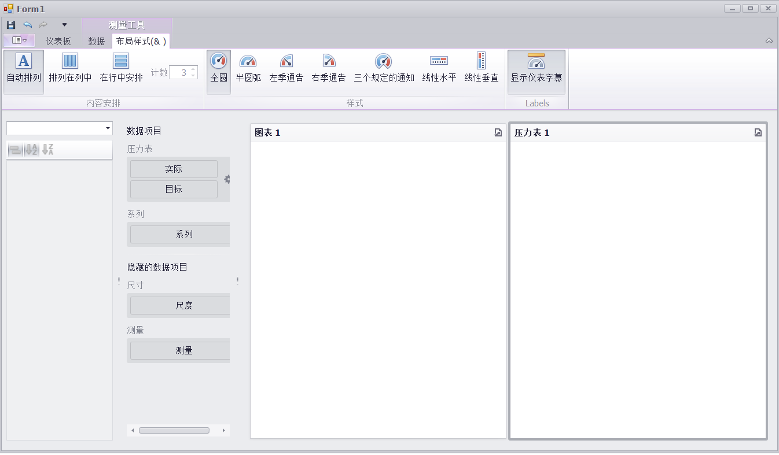Image resolution: width=779 pixels, height=455 pixels.
Task: Select the 半圆弧 half circle gauge style
Action: pyautogui.click(x=248, y=69)
